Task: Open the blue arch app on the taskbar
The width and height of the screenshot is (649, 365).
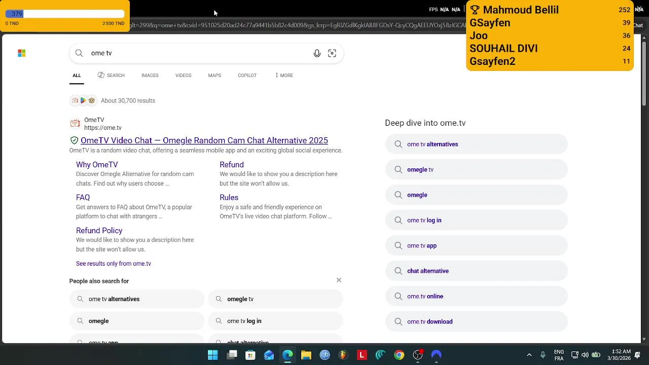Action: [x=436, y=355]
